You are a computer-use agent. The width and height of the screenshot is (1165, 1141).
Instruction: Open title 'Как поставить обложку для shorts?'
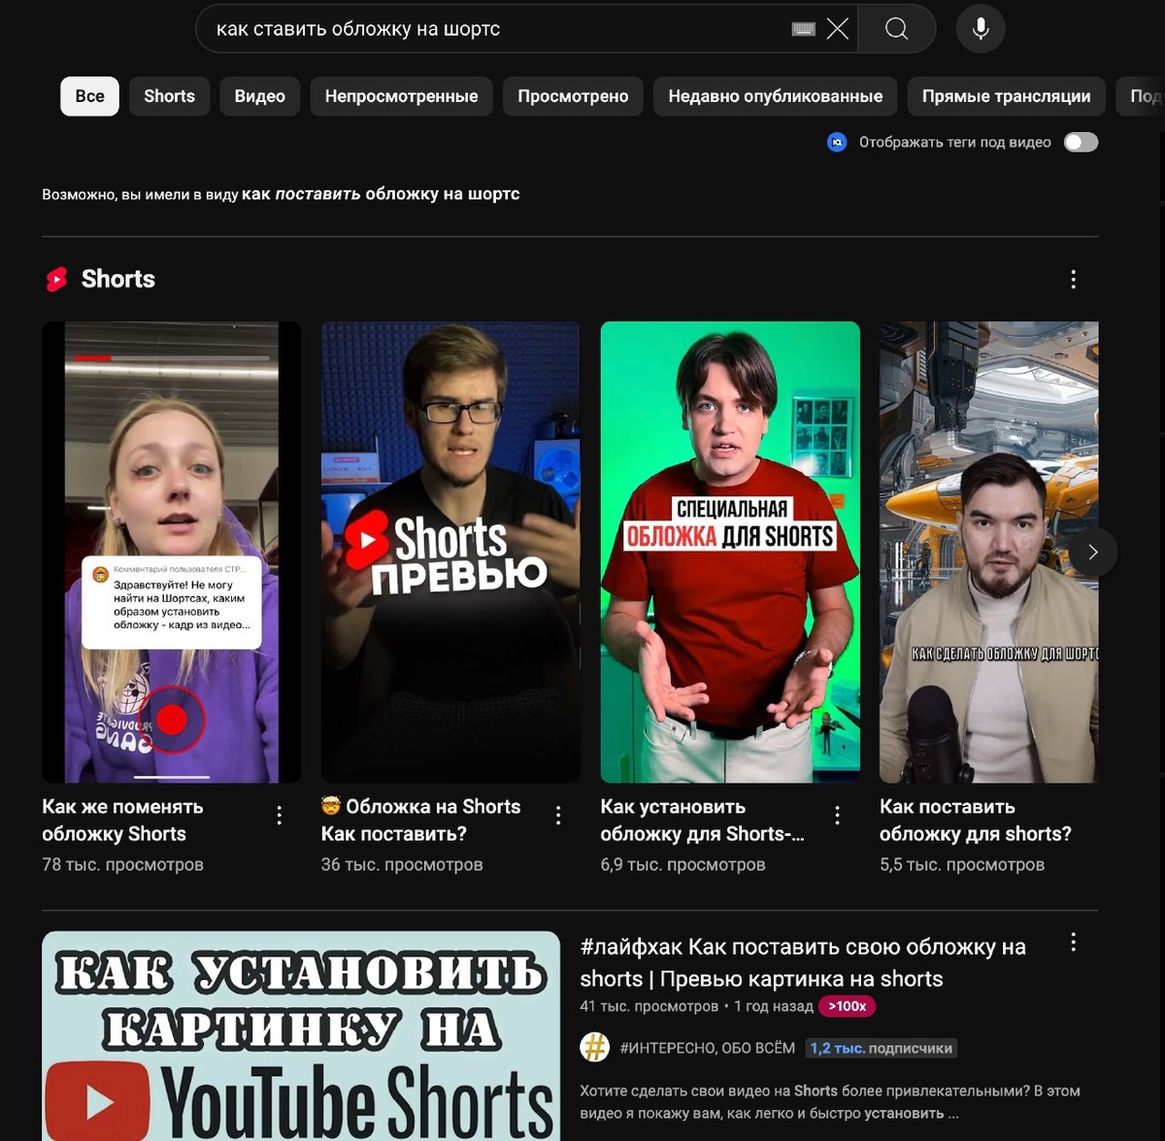click(x=976, y=821)
